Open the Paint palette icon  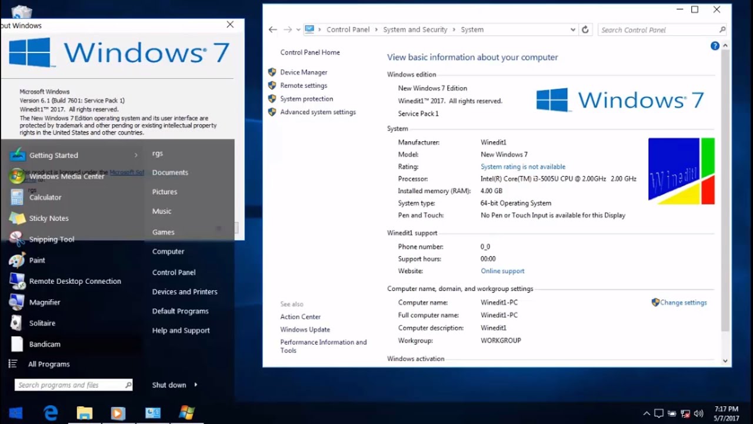tap(18, 260)
